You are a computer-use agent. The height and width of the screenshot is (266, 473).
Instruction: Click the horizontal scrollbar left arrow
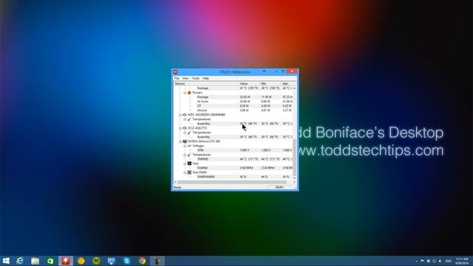175,183
